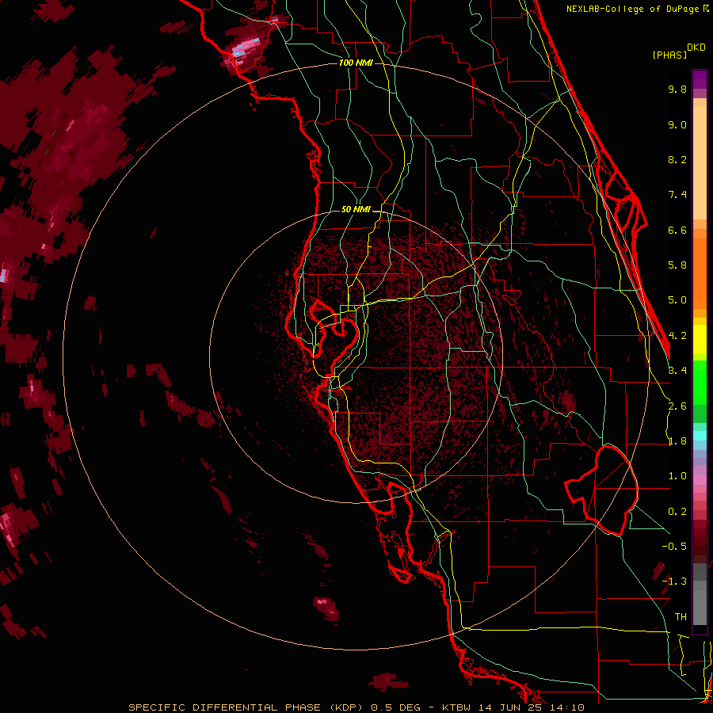Click the Specific Differential Phase caption text
The image size is (713, 713).
tap(356, 707)
